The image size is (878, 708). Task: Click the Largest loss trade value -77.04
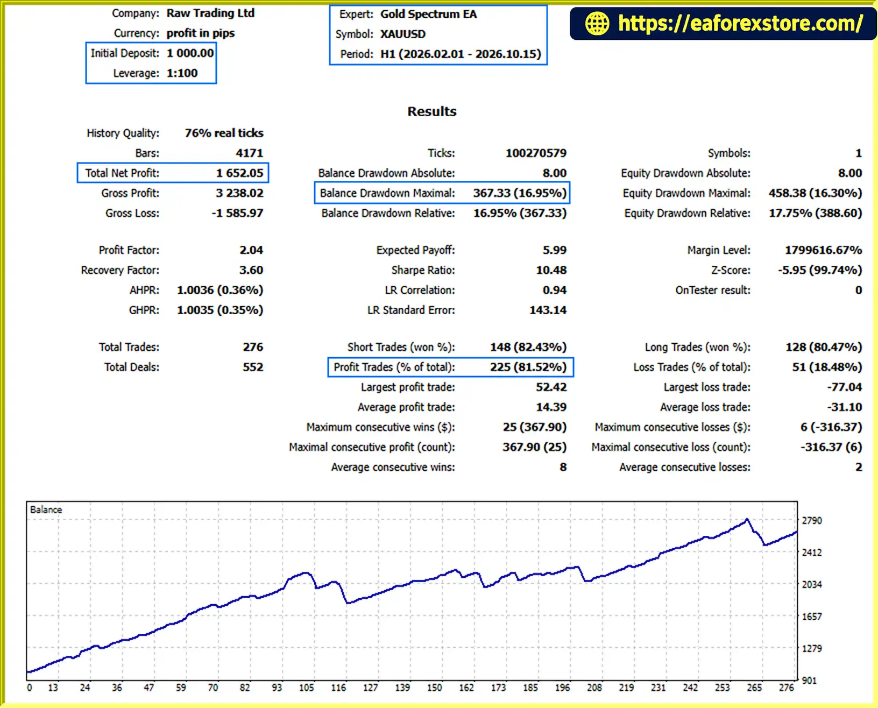click(x=844, y=387)
